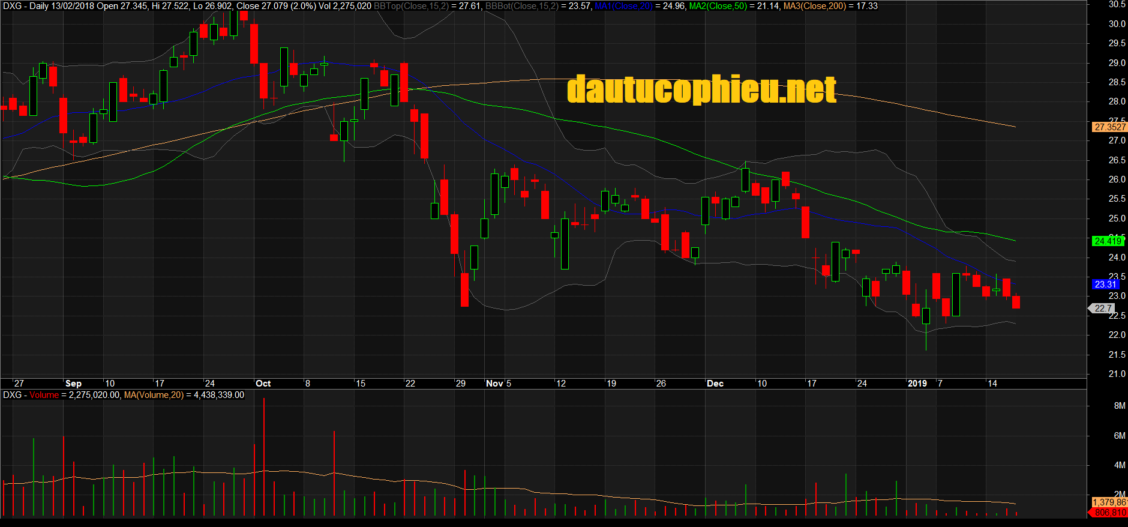Select the Oct label on the date axis
The width and height of the screenshot is (1128, 527).
[263, 384]
